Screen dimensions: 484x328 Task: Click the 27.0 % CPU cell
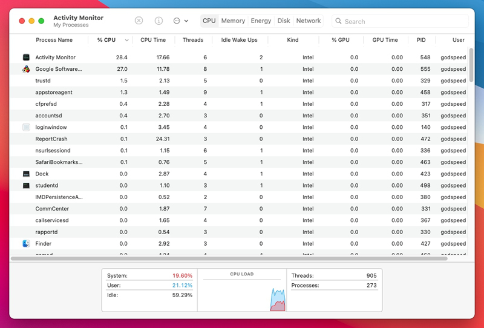pyautogui.click(x=122, y=69)
